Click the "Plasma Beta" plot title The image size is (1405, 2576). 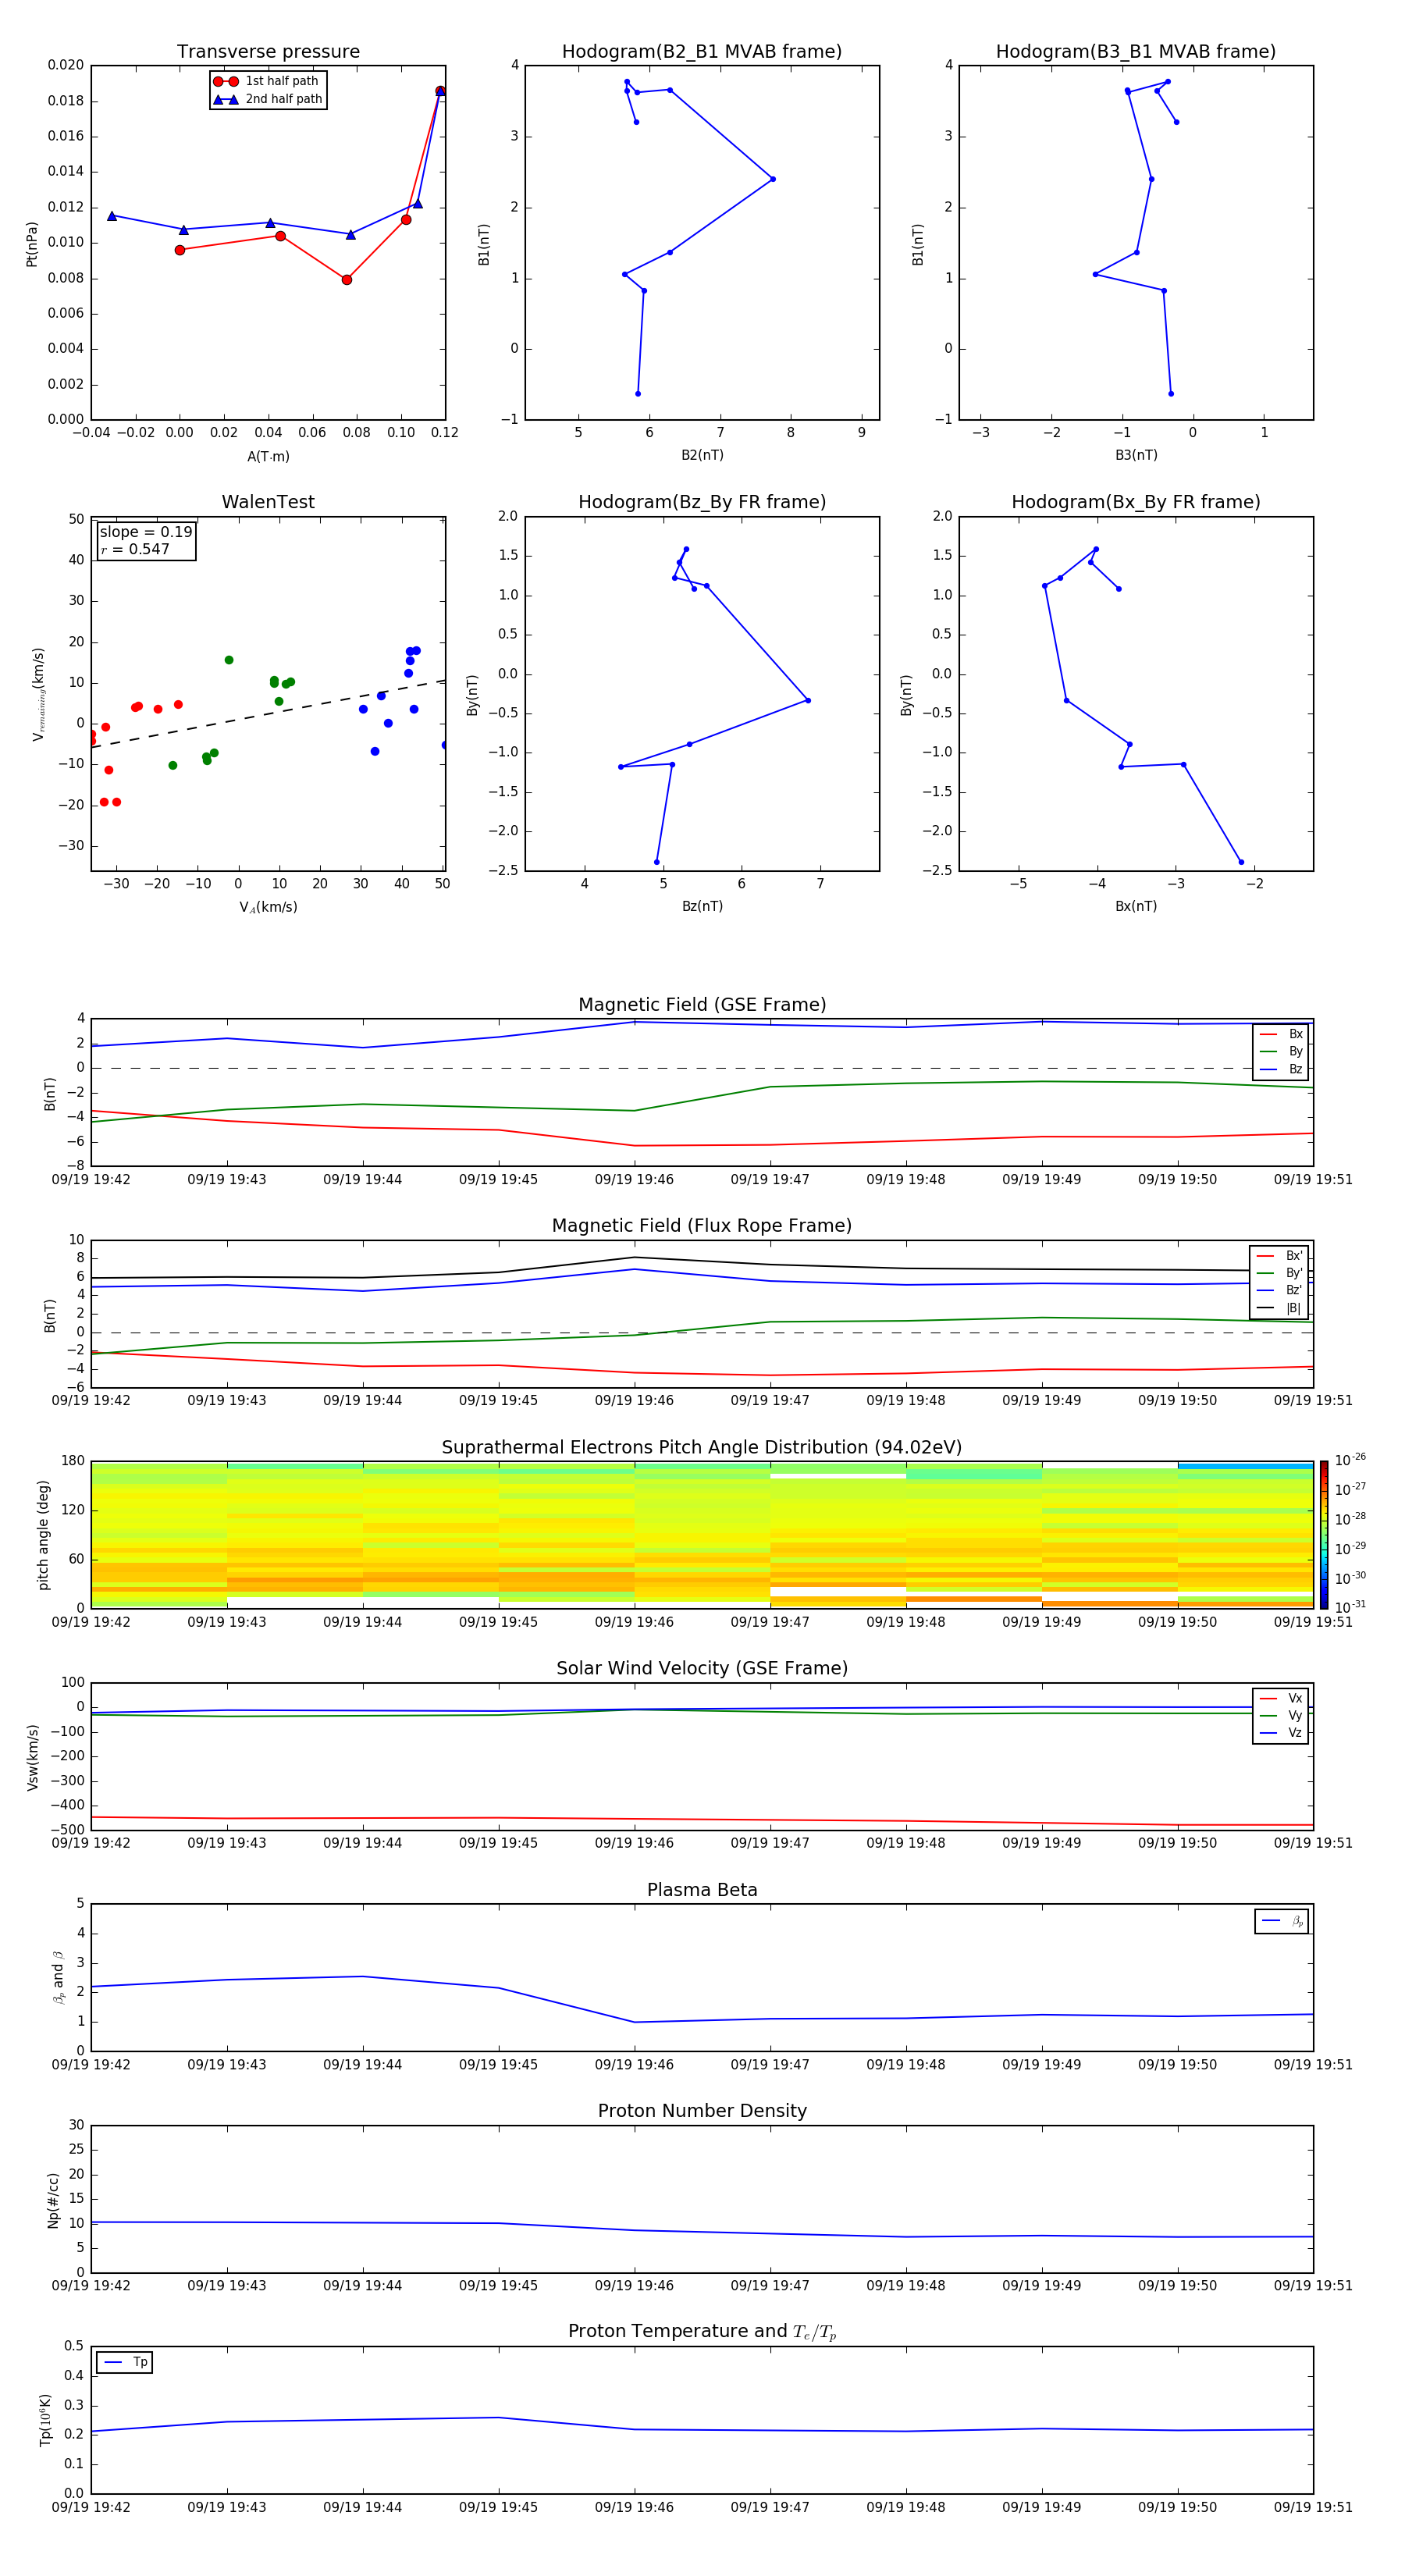pyautogui.click(x=702, y=1890)
